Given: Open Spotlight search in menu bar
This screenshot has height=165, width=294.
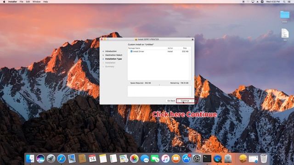Looking at the screenshot, I should pyautogui.click(x=284, y=2).
